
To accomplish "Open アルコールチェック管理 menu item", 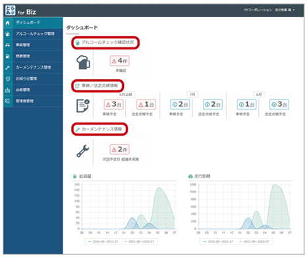I will pos(35,34).
